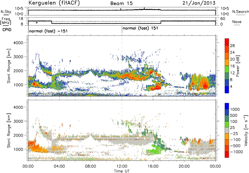Click the "500" Velocity colorbar label

pos(234,115)
